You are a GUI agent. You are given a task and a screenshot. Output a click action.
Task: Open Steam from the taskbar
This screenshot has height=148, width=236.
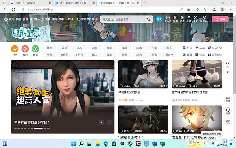(x=130, y=144)
